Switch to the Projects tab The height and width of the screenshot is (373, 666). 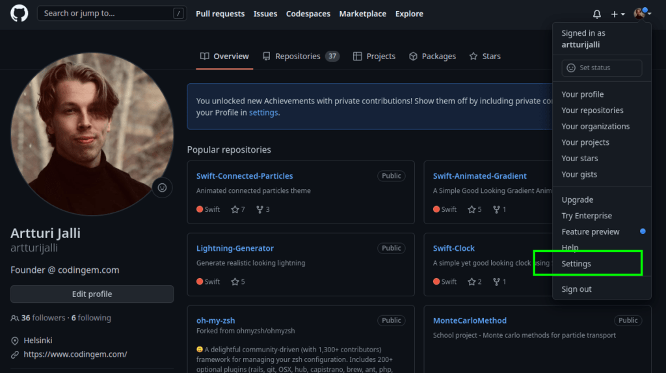(374, 56)
